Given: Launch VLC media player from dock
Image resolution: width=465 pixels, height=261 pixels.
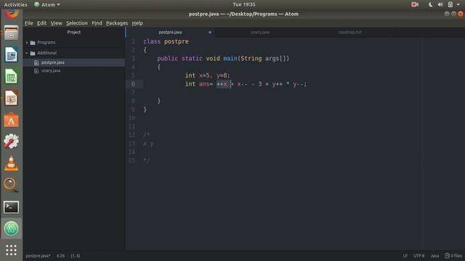Looking at the screenshot, I should (12, 163).
